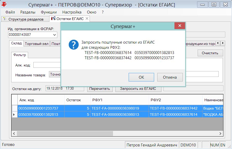This screenshot has height=149, width=232.
Task: Click the Алк. код filter input field
Action: coord(47,65)
